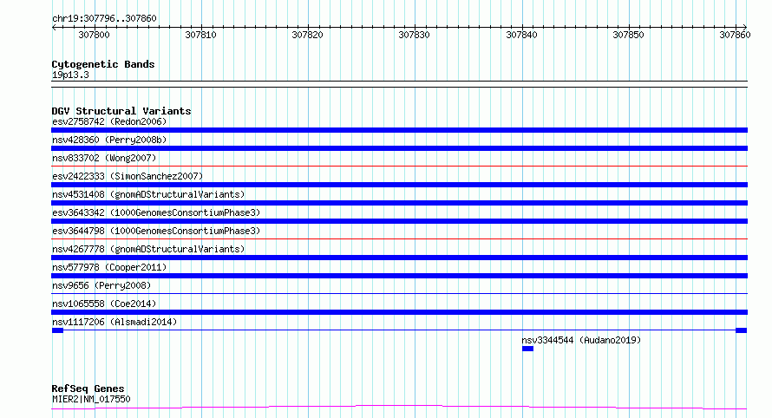Screen dimensions: 772x418
Task: Click the thin blue line under nsv9656
Action: pyautogui.click(x=399, y=294)
